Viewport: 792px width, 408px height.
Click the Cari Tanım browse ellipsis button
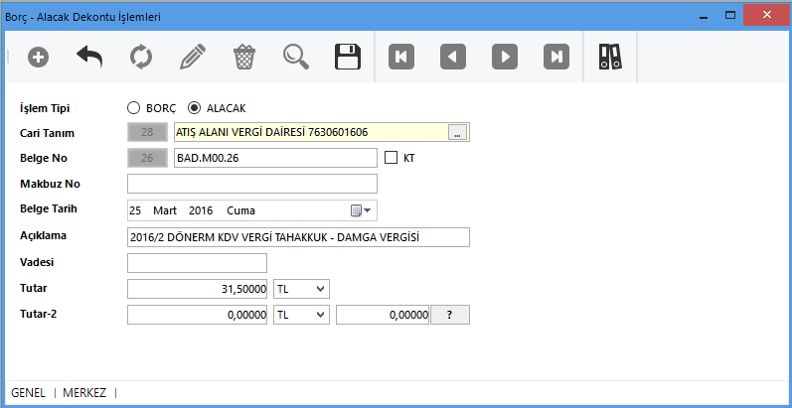(x=456, y=133)
